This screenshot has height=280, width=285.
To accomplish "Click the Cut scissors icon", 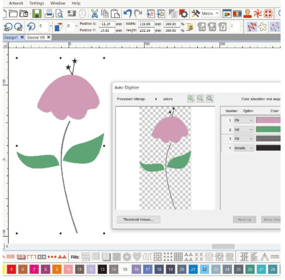I will click(94, 13).
